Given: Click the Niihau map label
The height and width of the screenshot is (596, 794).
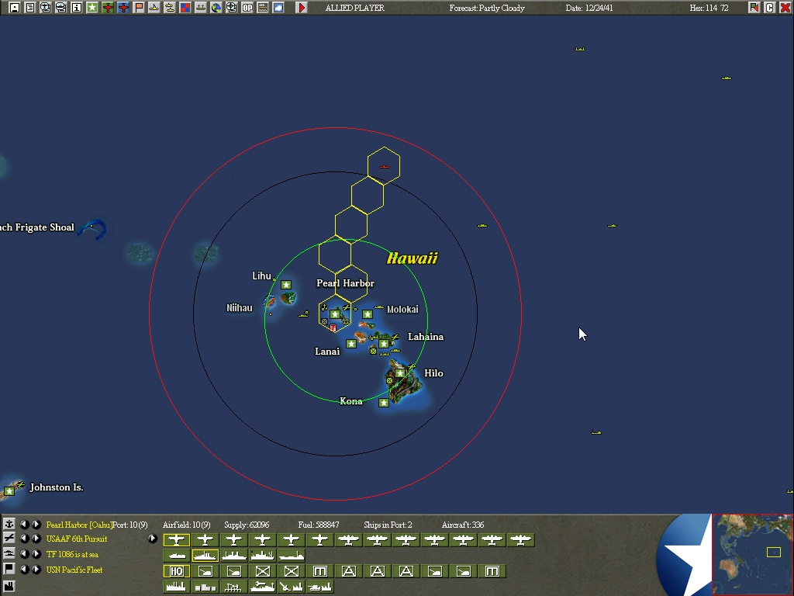Looking at the screenshot, I should click(239, 308).
